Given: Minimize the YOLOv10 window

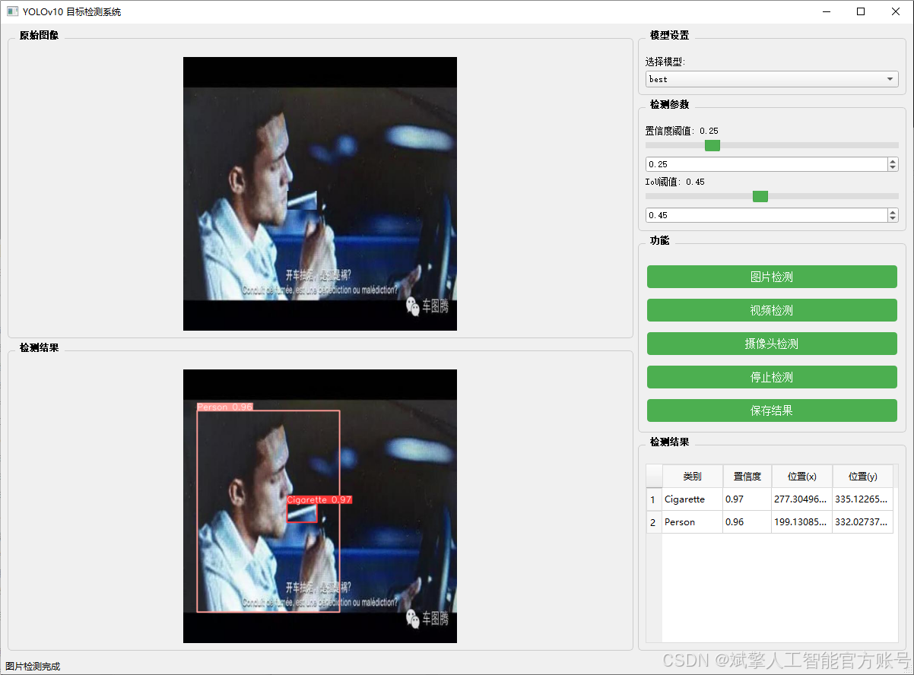Looking at the screenshot, I should tap(826, 11).
